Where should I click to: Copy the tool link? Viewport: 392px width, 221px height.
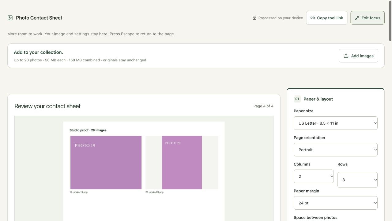coord(327,18)
